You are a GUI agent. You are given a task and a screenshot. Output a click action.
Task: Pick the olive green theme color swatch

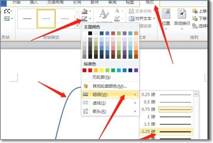click(x=119, y=33)
